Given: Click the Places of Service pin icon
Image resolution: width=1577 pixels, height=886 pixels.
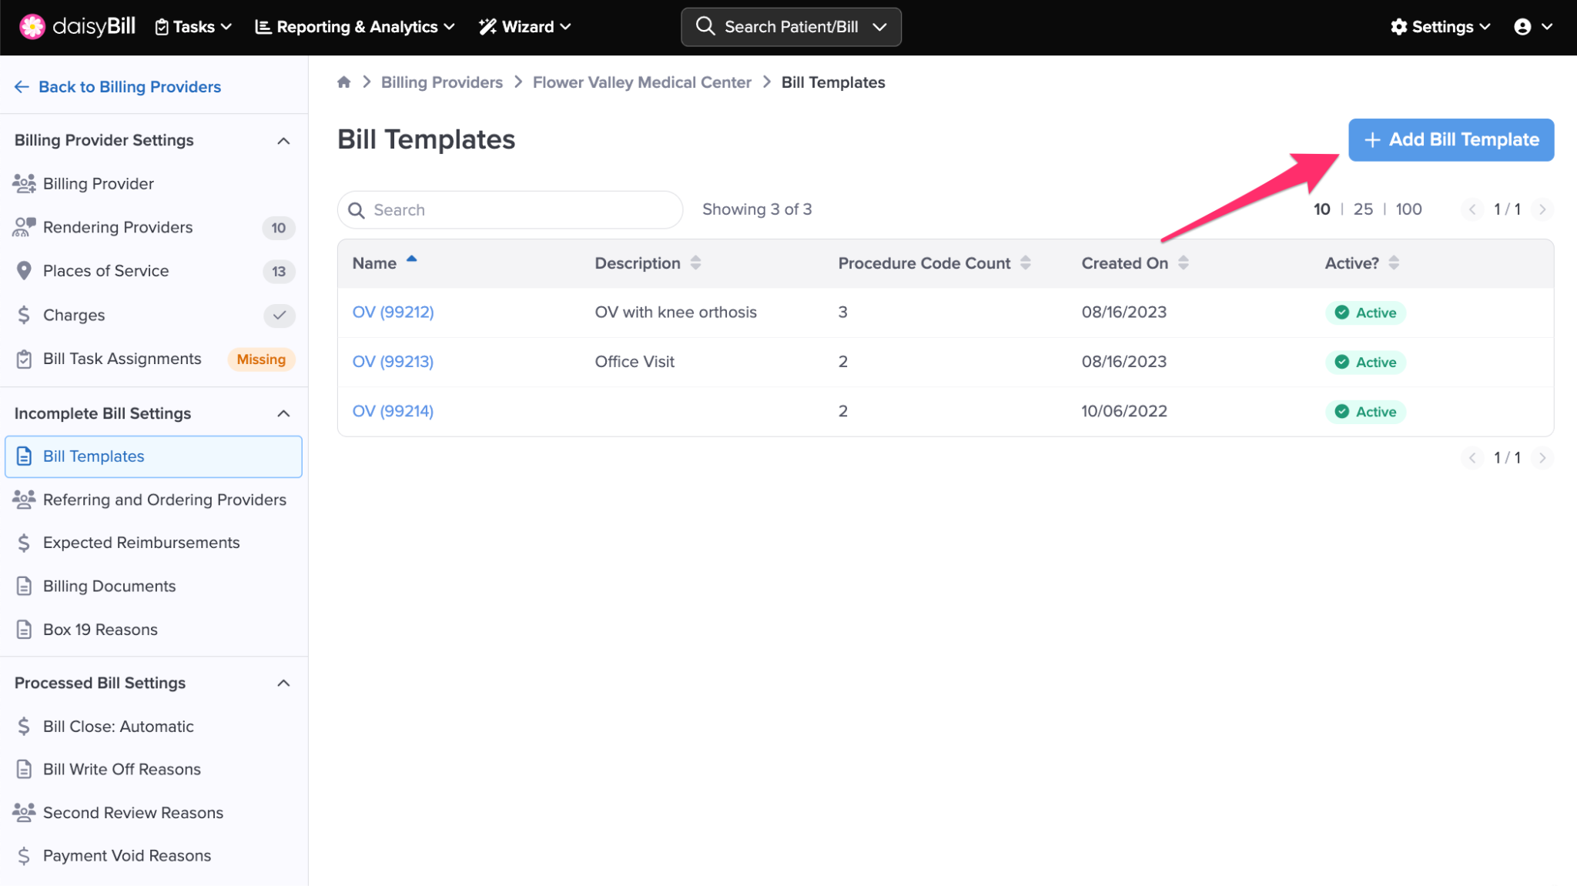Looking at the screenshot, I should (24, 271).
